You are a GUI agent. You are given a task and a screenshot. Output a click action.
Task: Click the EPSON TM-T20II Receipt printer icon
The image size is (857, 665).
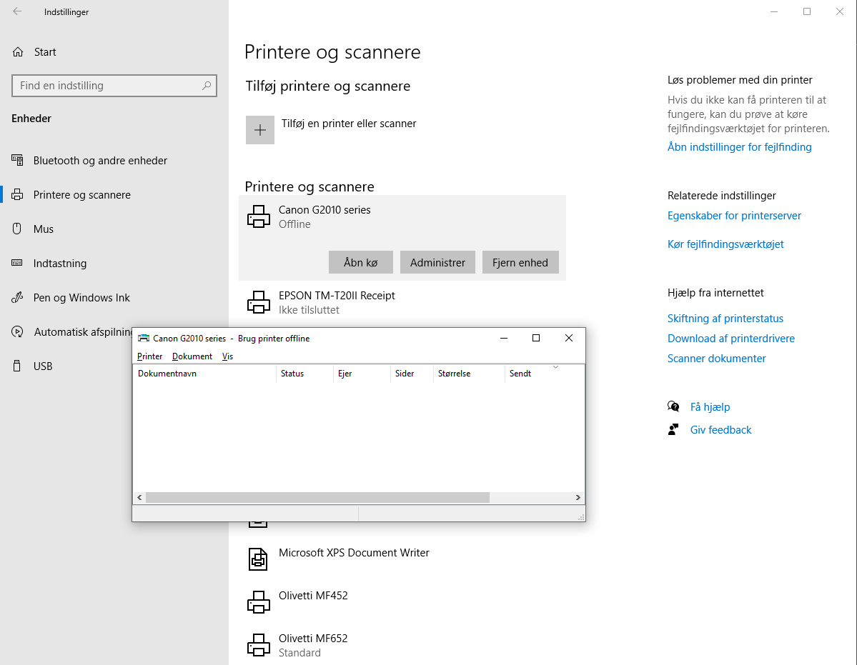coord(258,301)
